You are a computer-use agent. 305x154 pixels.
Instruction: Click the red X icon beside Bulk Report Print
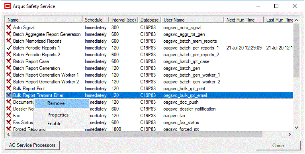[9, 89]
